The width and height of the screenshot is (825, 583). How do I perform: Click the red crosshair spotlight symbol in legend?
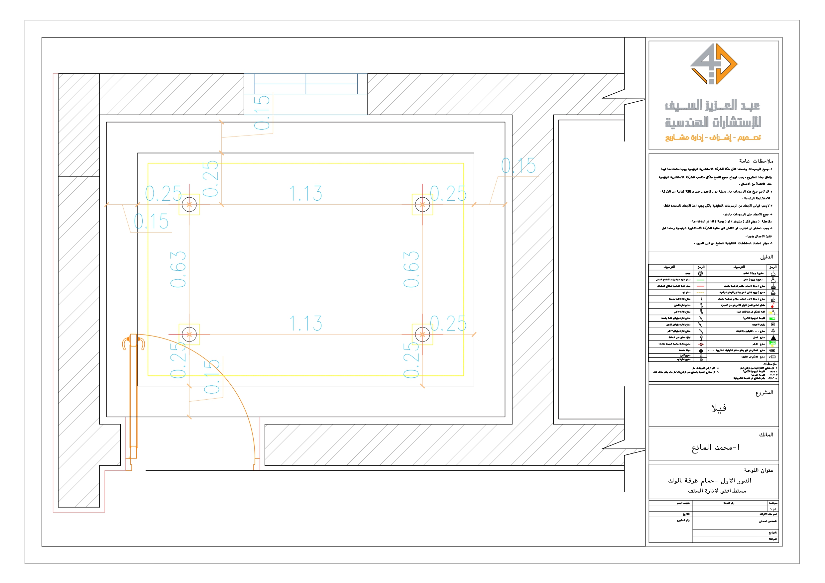(701, 344)
